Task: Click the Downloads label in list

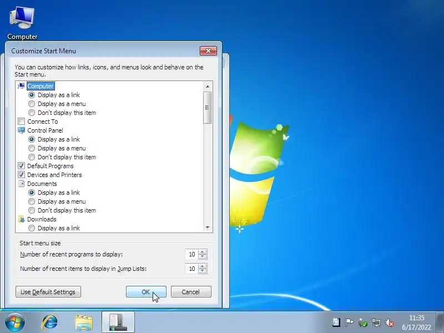Action: coord(42,219)
